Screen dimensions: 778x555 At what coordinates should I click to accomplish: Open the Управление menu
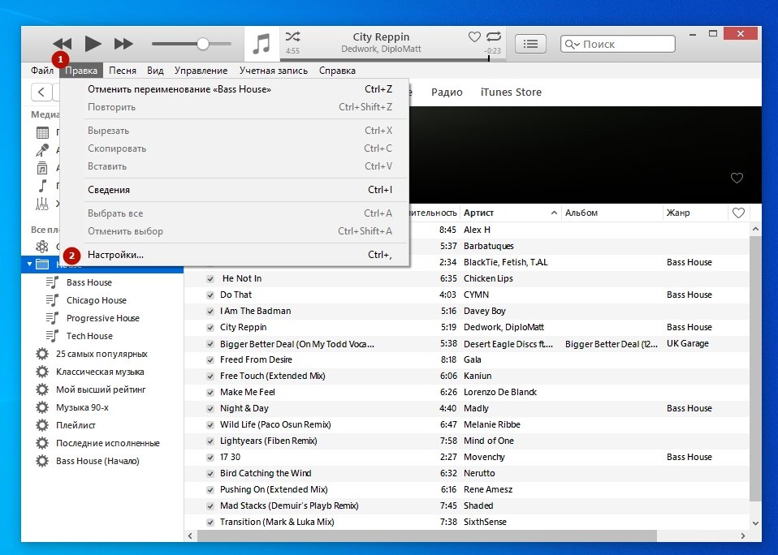pos(201,71)
